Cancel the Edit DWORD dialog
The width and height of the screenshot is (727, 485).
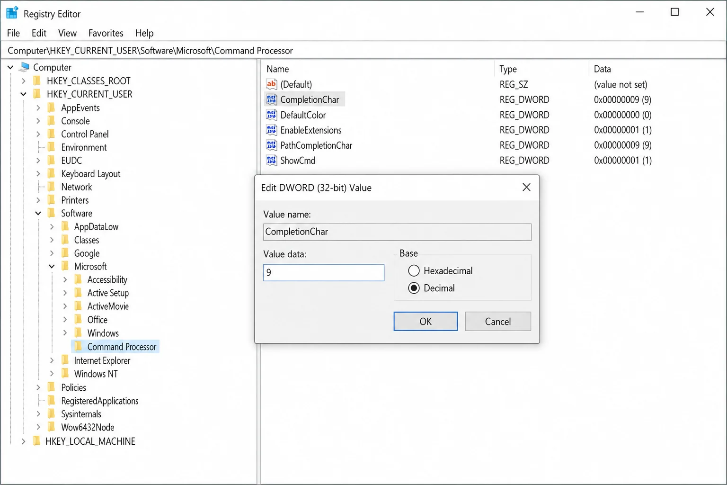click(x=498, y=321)
